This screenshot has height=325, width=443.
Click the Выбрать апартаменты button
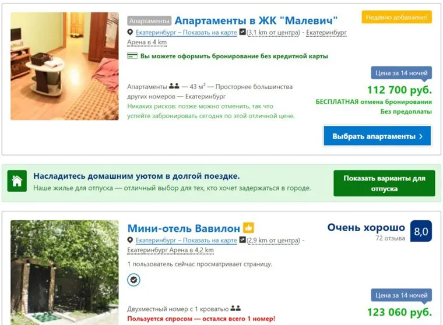[377, 136]
